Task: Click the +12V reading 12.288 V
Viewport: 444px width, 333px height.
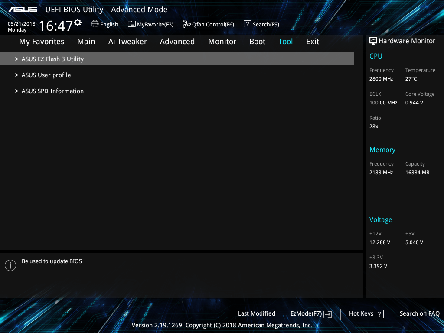Action: (380, 242)
